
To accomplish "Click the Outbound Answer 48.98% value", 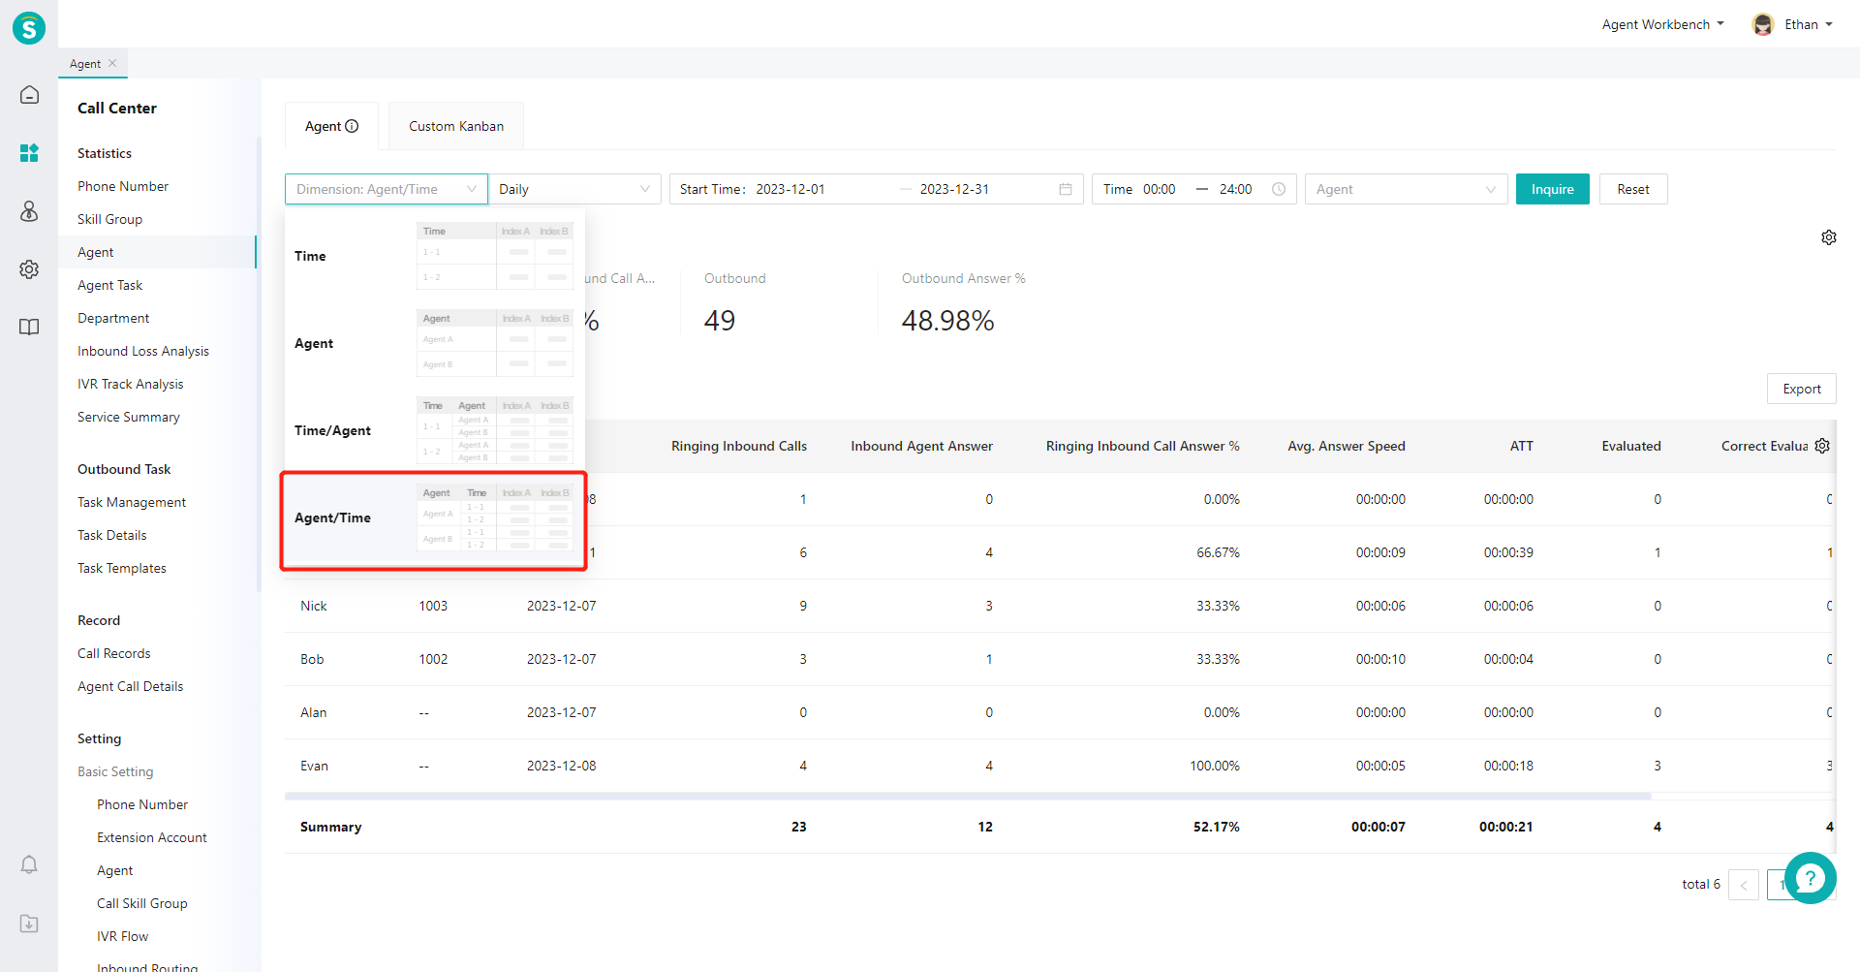I will click(948, 321).
